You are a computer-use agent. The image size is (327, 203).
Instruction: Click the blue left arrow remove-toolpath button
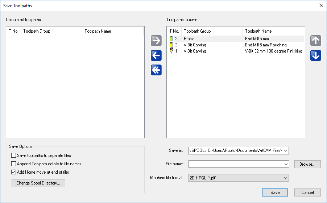tap(156, 55)
